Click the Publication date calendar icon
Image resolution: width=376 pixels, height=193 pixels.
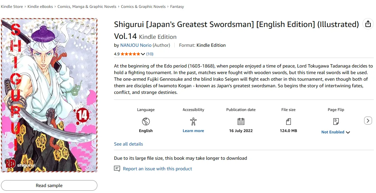pyautogui.click(x=241, y=122)
